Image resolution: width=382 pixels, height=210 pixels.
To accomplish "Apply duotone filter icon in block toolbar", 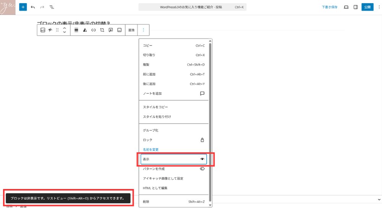I will tap(85, 30).
